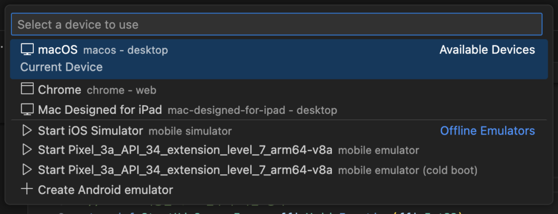Open Create Android emulator option
558x214 pixels.
(278, 190)
